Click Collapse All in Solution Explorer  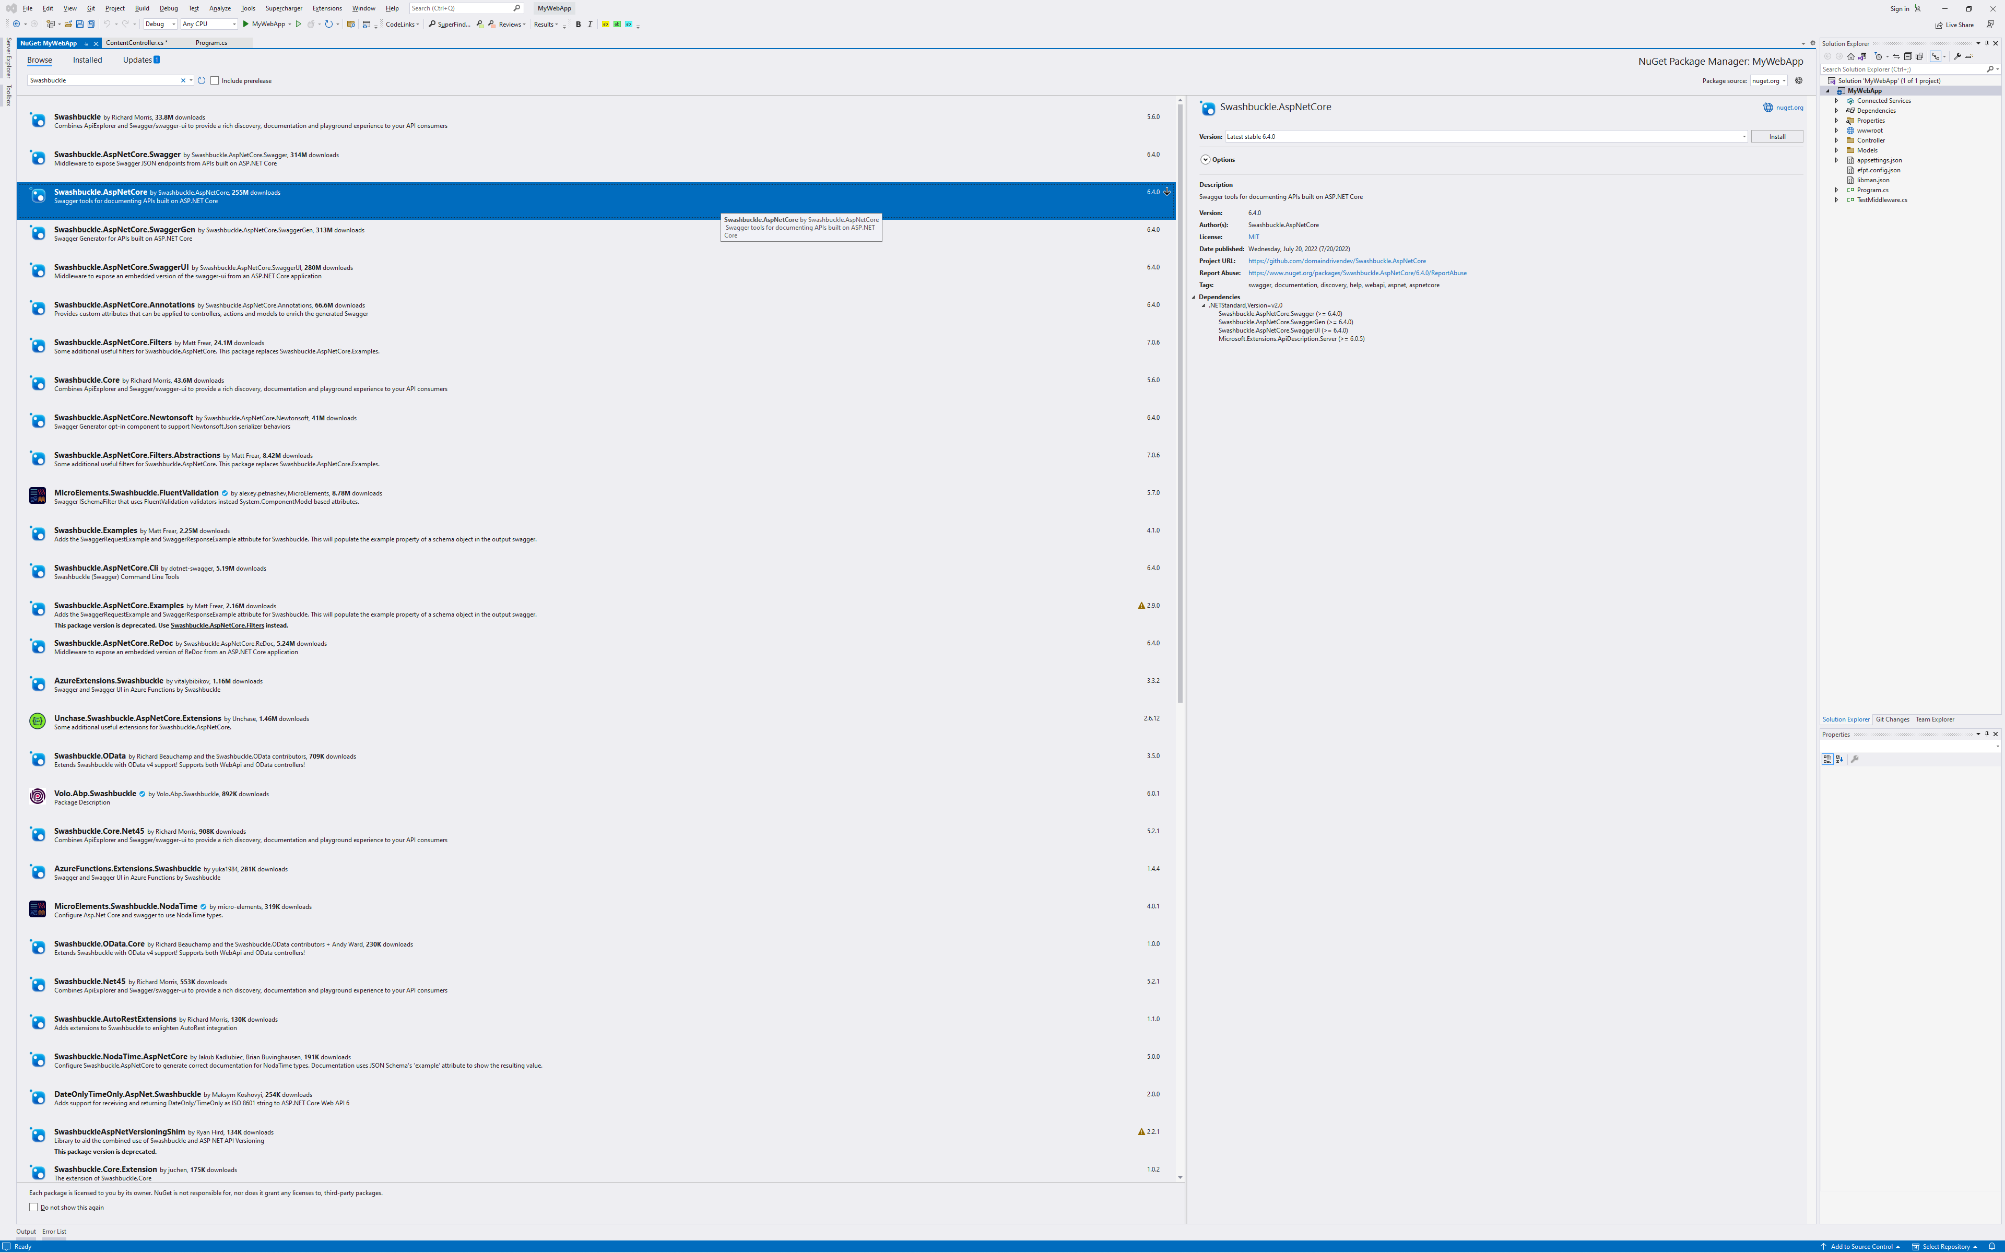point(1908,56)
